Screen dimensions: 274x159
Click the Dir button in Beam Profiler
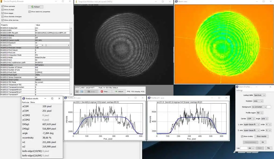pyautogui.click(x=263, y=142)
